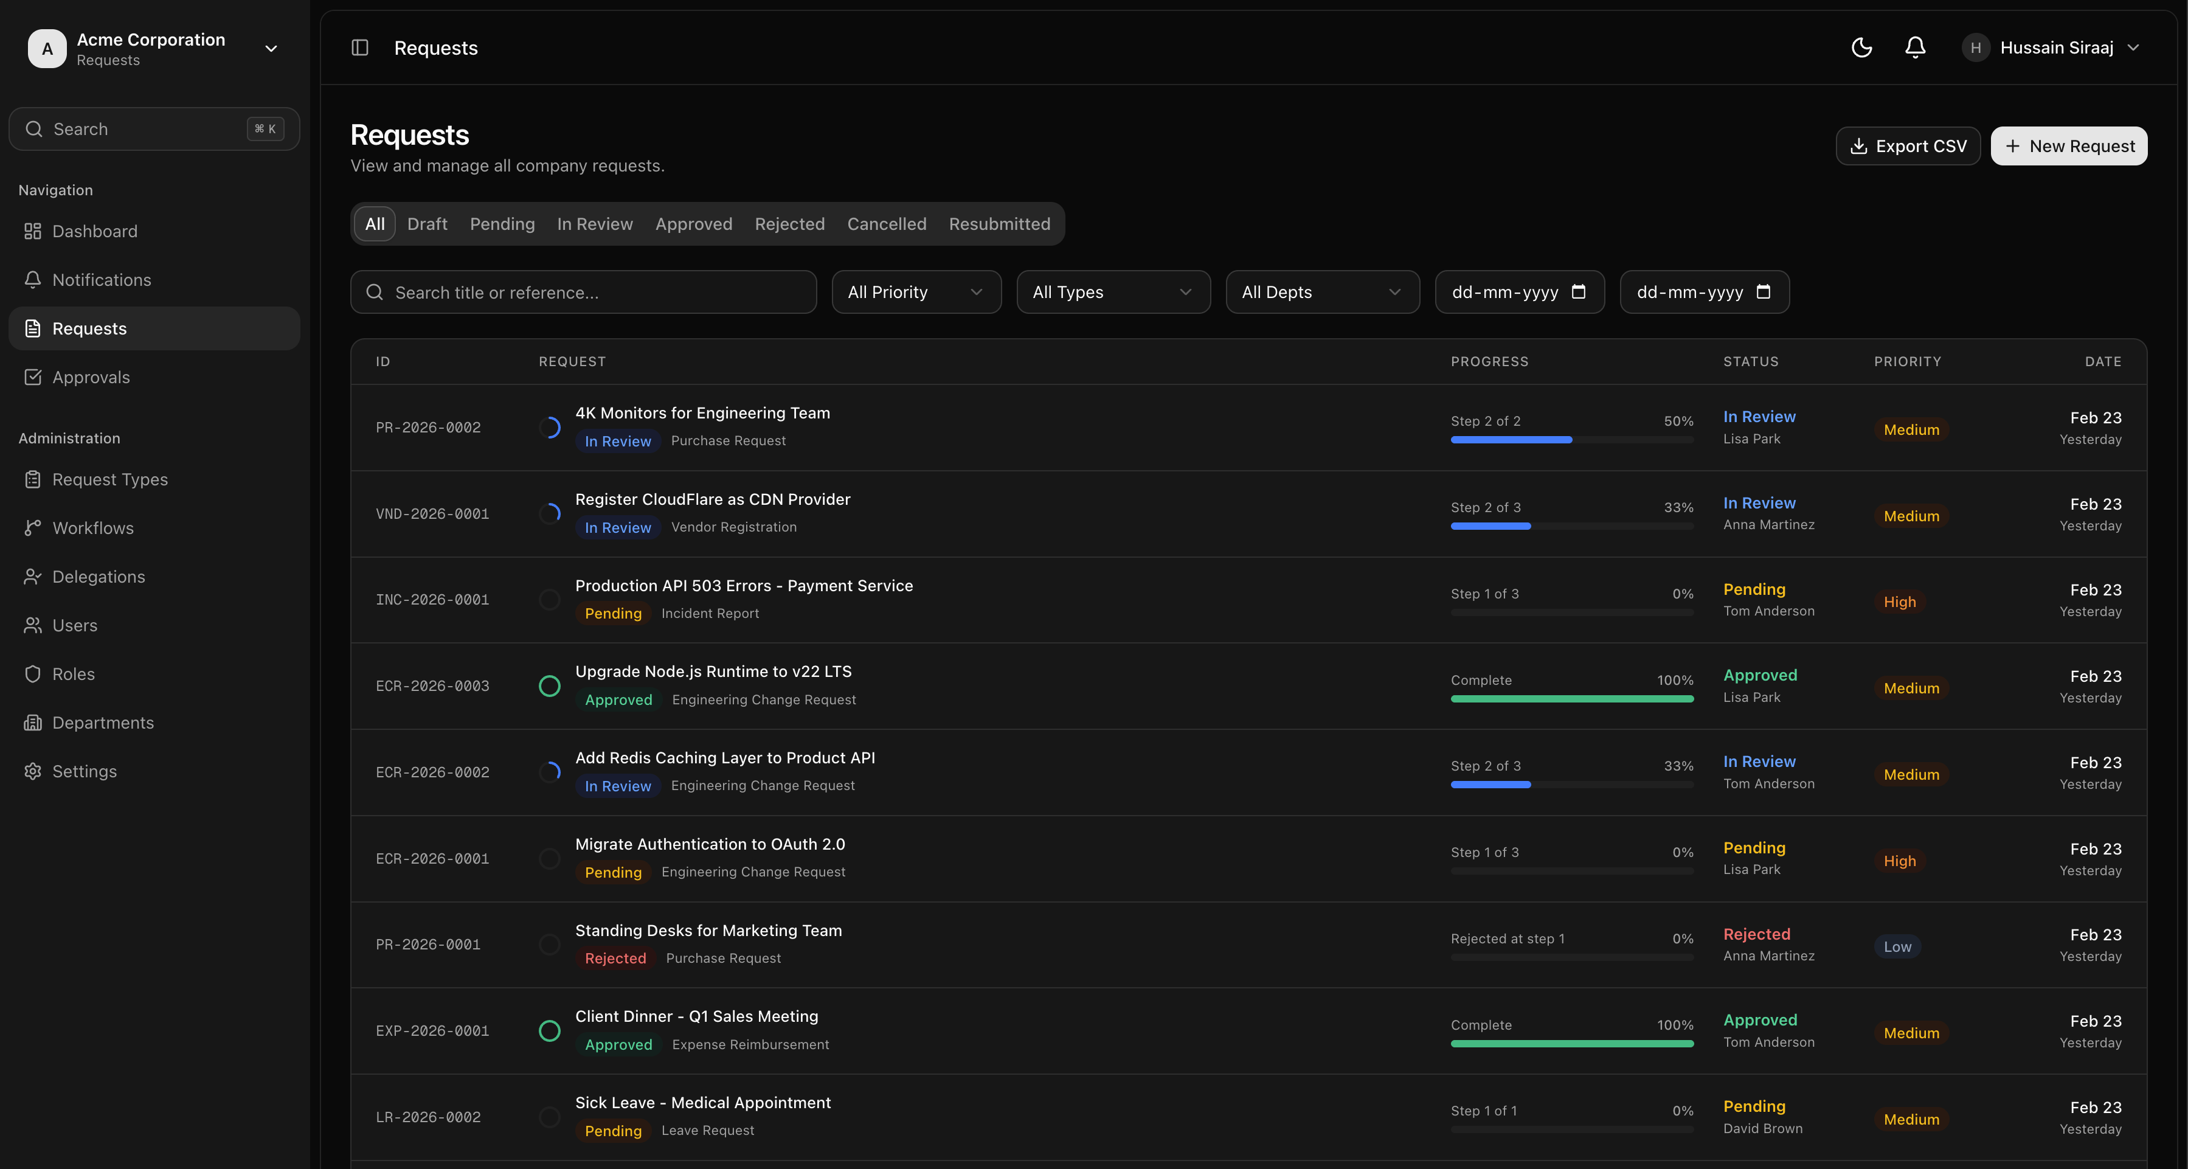
Task: Toggle the sidebar collapse icon next to Requests
Action: tap(359, 47)
